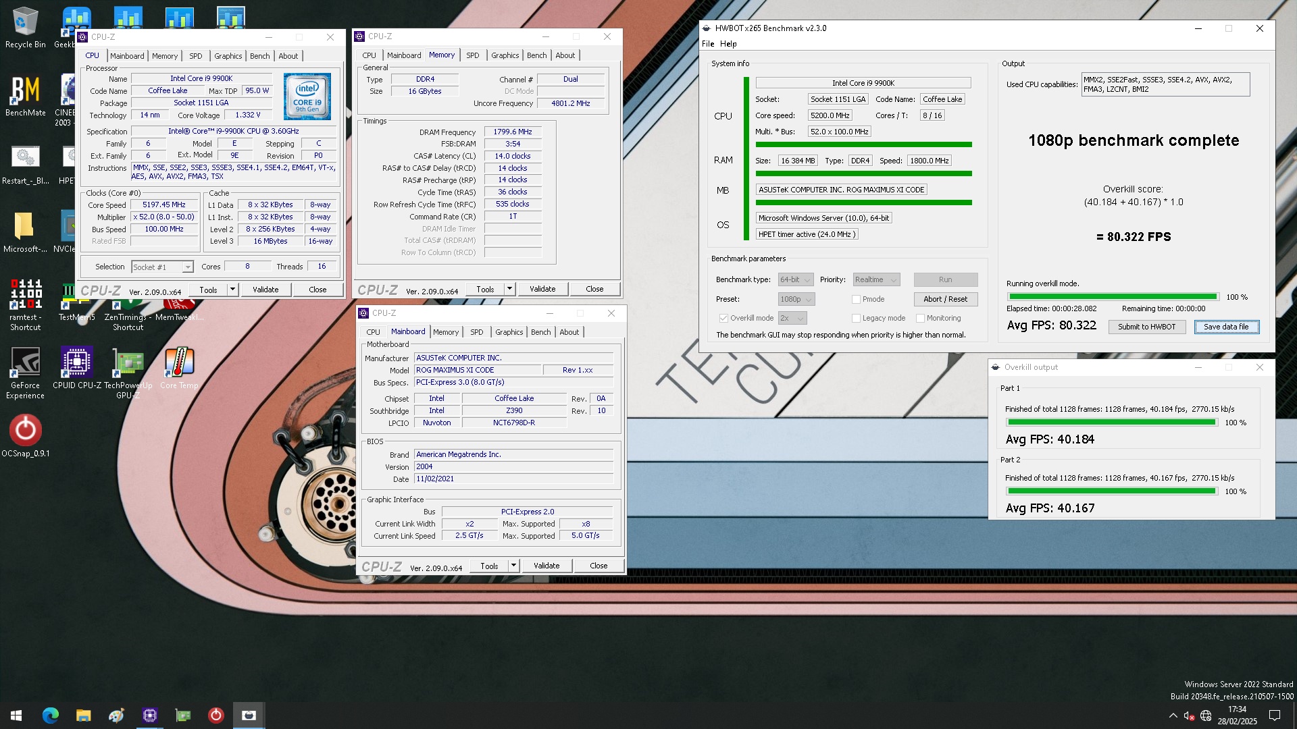1297x729 pixels.
Task: Open the TechPowerUp GPU-Z desktop icon
Action: 128,373
